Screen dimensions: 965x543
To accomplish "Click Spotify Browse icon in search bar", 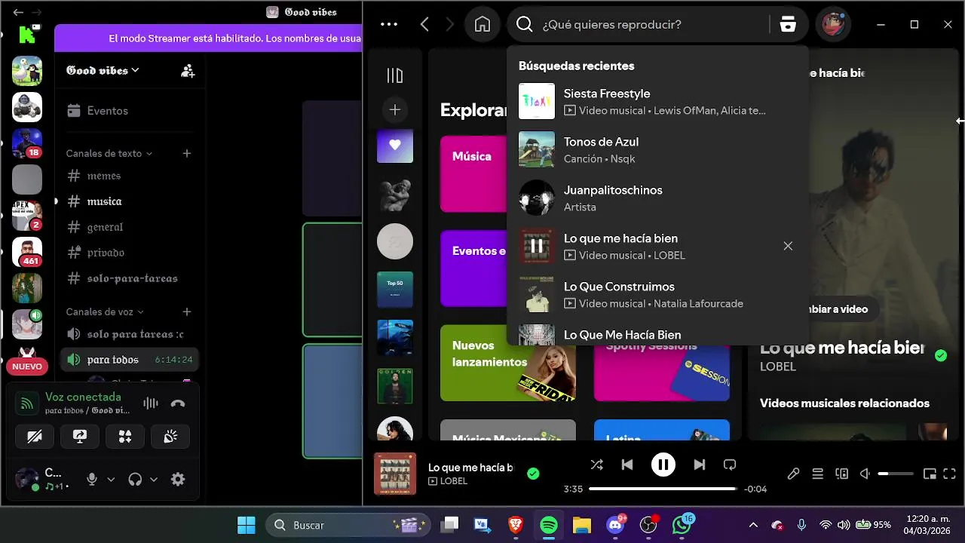I will coord(788,24).
